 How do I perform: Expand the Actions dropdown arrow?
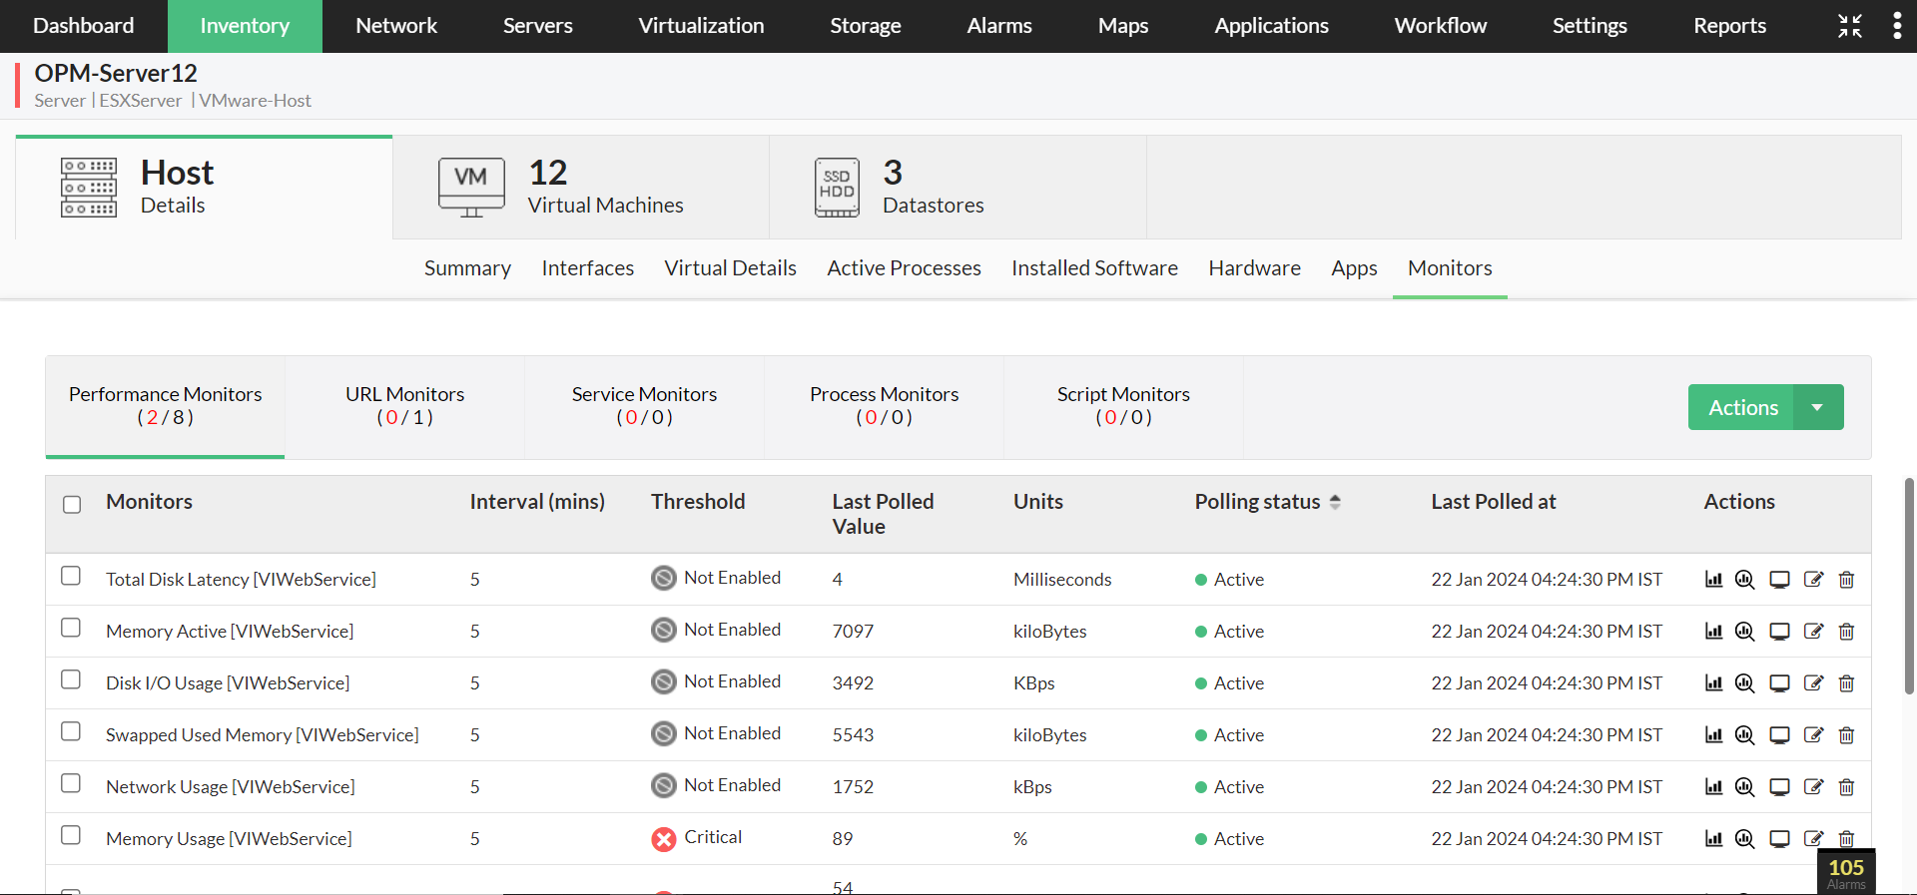[1818, 407]
